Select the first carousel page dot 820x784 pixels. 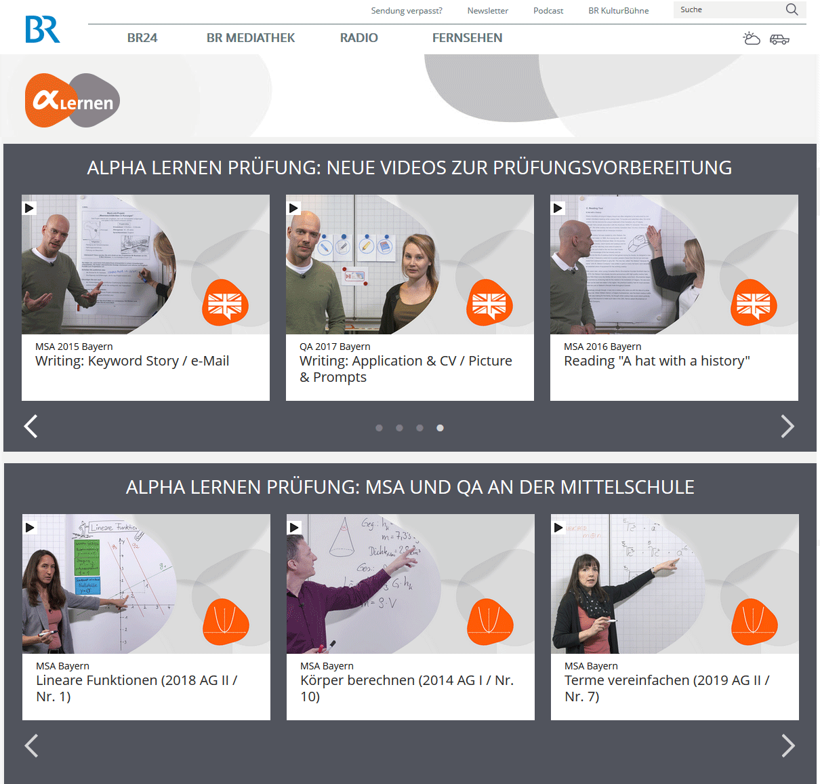(379, 428)
